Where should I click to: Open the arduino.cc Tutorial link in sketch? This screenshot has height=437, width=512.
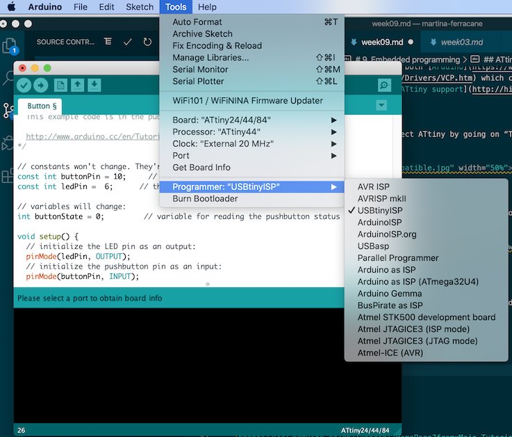pyautogui.click(x=92, y=136)
